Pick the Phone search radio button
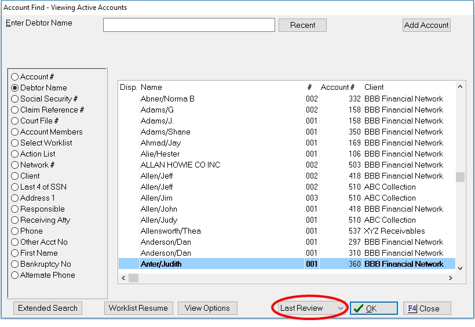 point(15,231)
